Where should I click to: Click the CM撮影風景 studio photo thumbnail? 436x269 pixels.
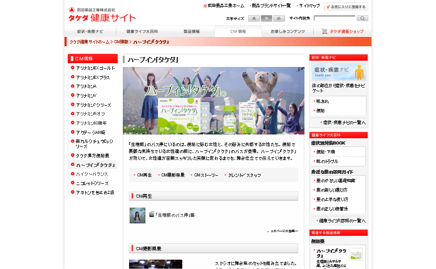tap(156, 264)
